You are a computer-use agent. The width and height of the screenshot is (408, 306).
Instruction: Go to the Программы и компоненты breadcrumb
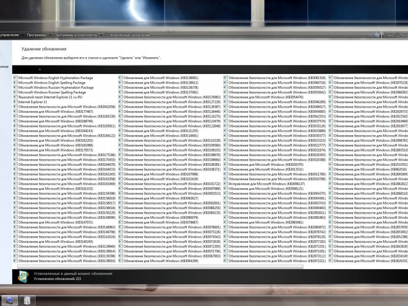point(75,35)
